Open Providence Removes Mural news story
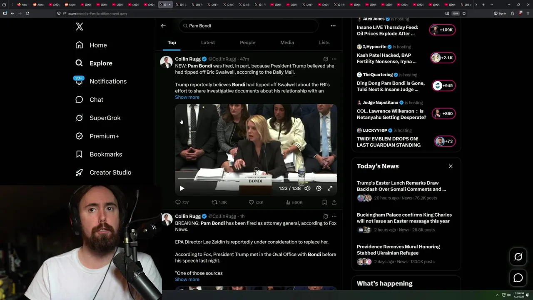Screen dimensions: 533x300 coord(398,250)
